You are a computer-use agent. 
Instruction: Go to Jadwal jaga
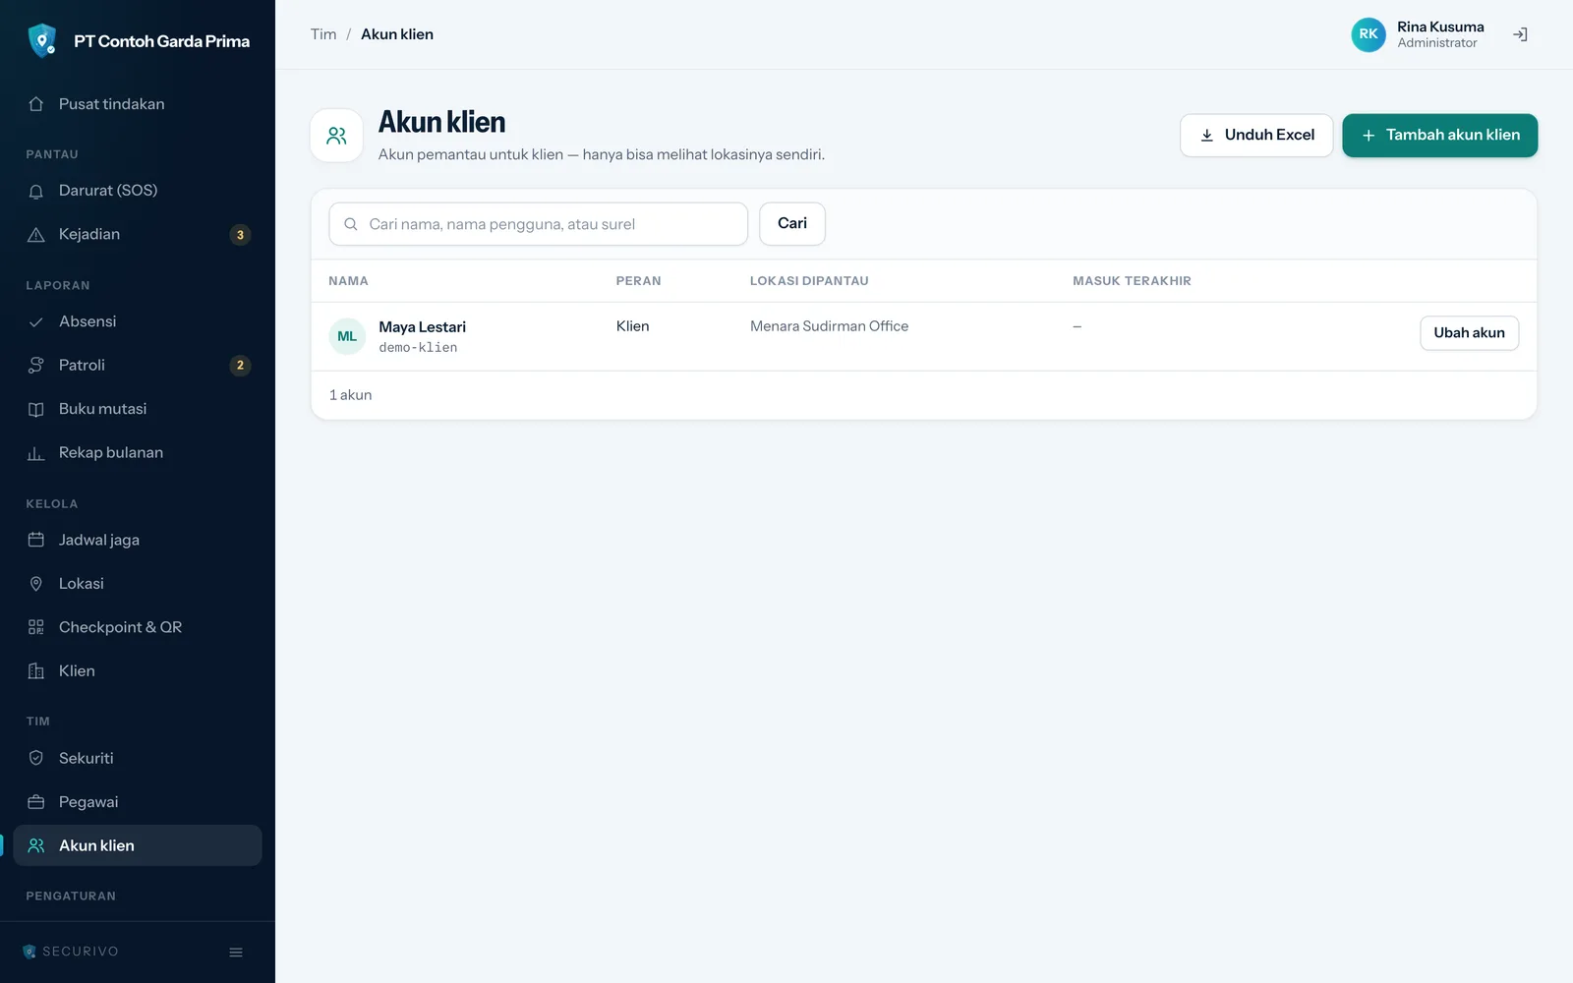coord(138,540)
